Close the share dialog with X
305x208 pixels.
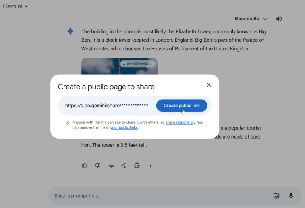(x=209, y=85)
